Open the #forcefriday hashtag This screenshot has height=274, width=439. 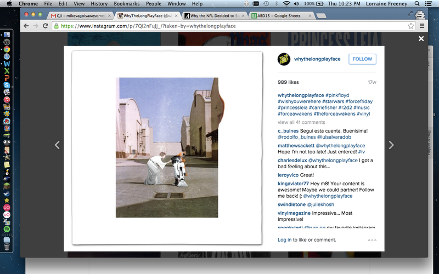[x=359, y=101]
